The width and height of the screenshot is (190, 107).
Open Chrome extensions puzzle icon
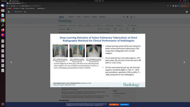point(173,6)
